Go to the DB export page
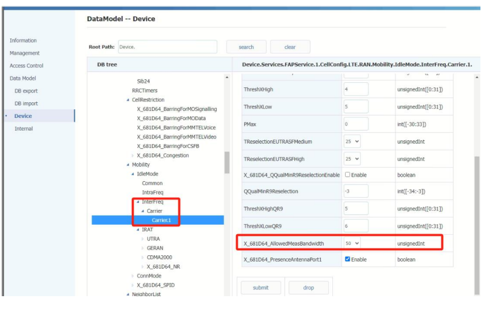The width and height of the screenshot is (481, 314). point(26,91)
